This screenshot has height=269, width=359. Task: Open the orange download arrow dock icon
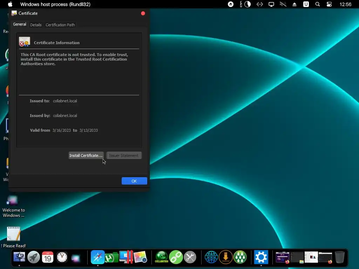click(x=226, y=257)
